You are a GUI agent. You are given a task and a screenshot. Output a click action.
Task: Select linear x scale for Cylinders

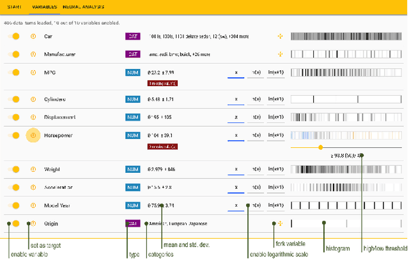[x=236, y=100]
